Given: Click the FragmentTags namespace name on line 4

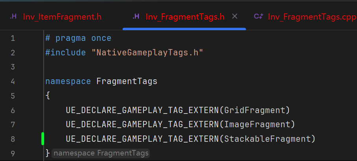Looking at the screenshot, I should 127,82.
